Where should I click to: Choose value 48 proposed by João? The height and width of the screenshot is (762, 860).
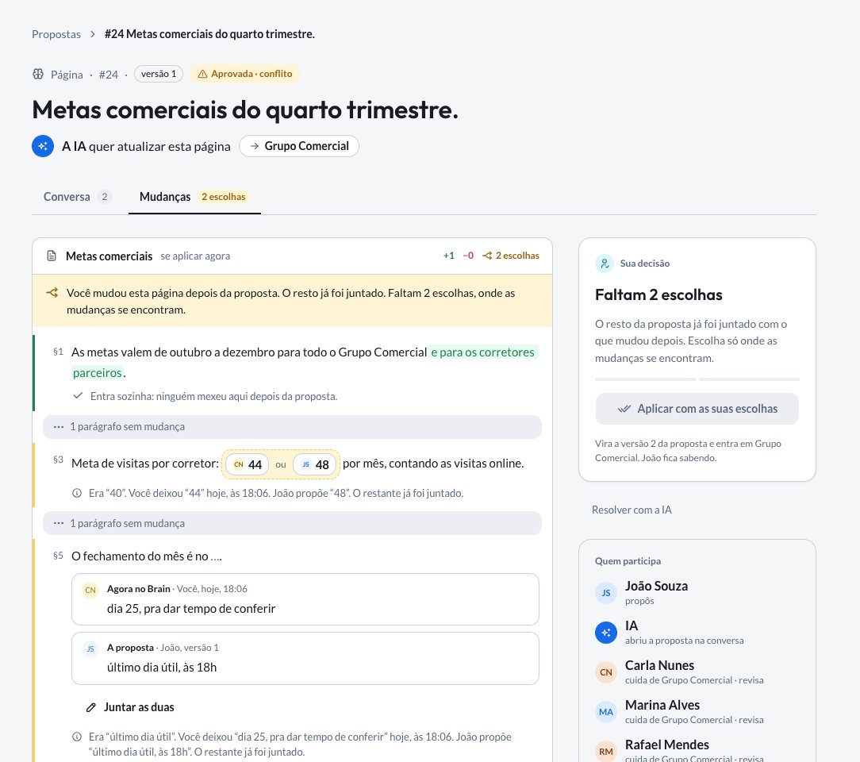(x=315, y=464)
